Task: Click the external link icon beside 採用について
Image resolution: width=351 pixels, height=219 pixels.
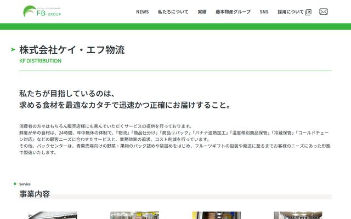Action: (x=308, y=12)
